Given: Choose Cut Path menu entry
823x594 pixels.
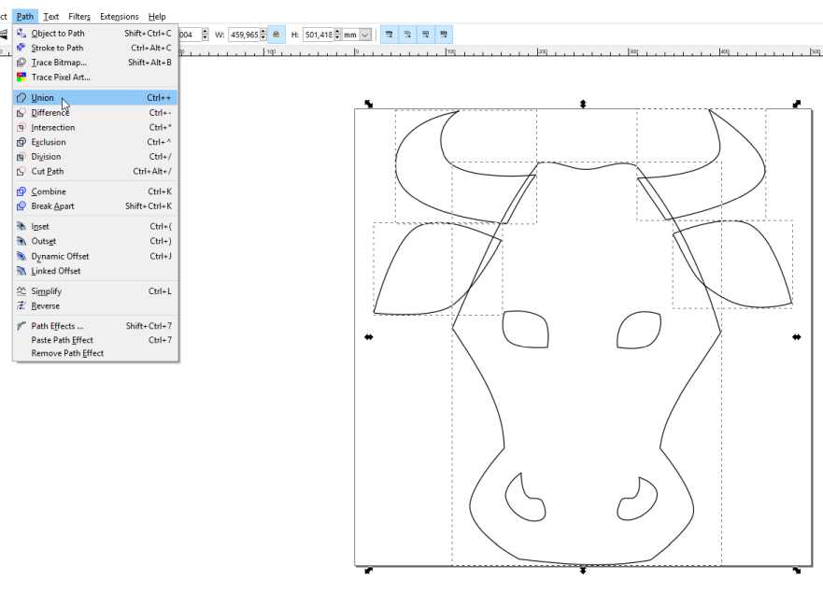Looking at the screenshot, I should pyautogui.click(x=95, y=172).
